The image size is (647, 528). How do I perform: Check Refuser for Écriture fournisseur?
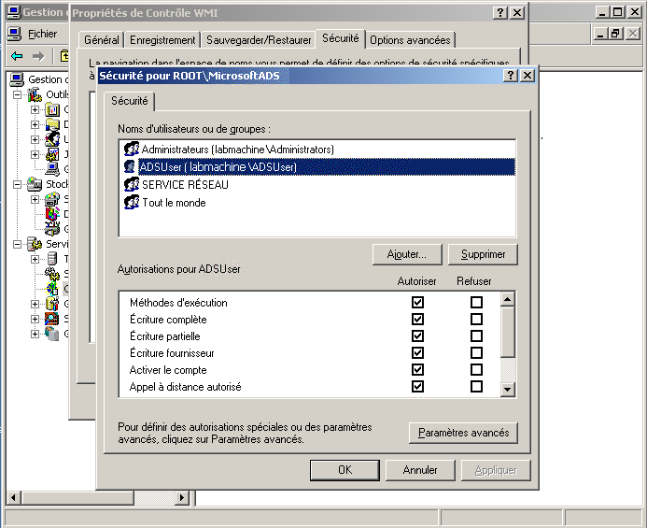(476, 353)
